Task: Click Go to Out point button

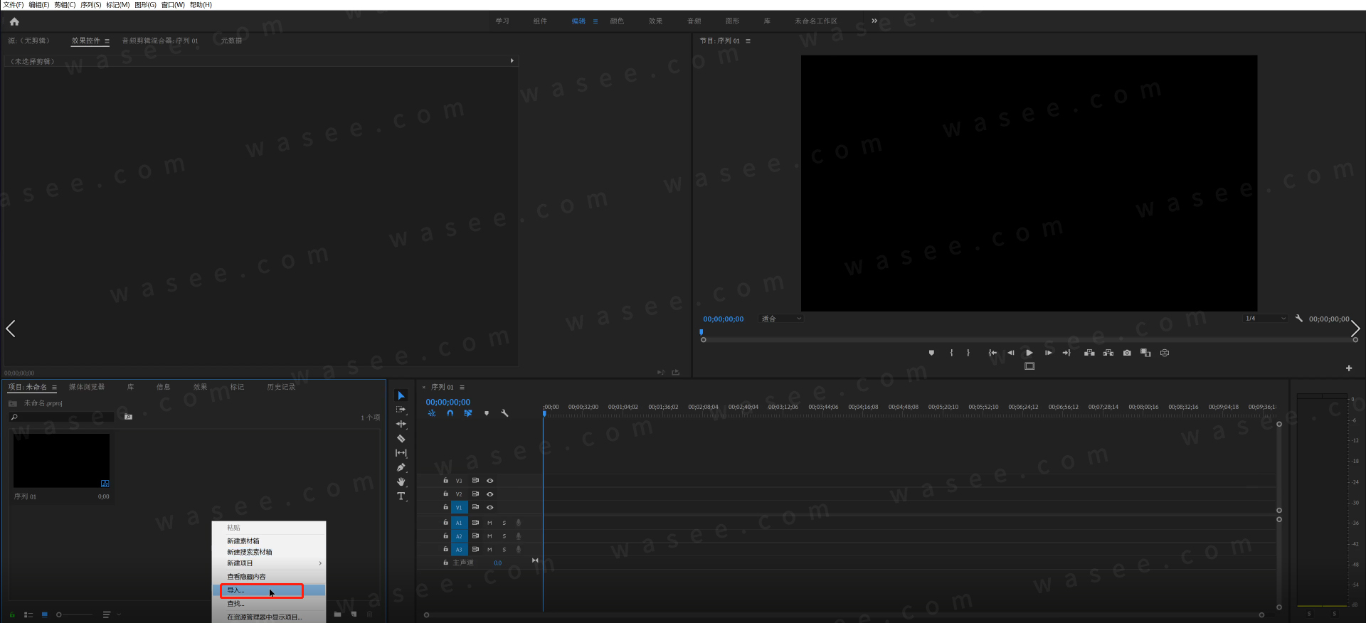Action: (x=1066, y=353)
